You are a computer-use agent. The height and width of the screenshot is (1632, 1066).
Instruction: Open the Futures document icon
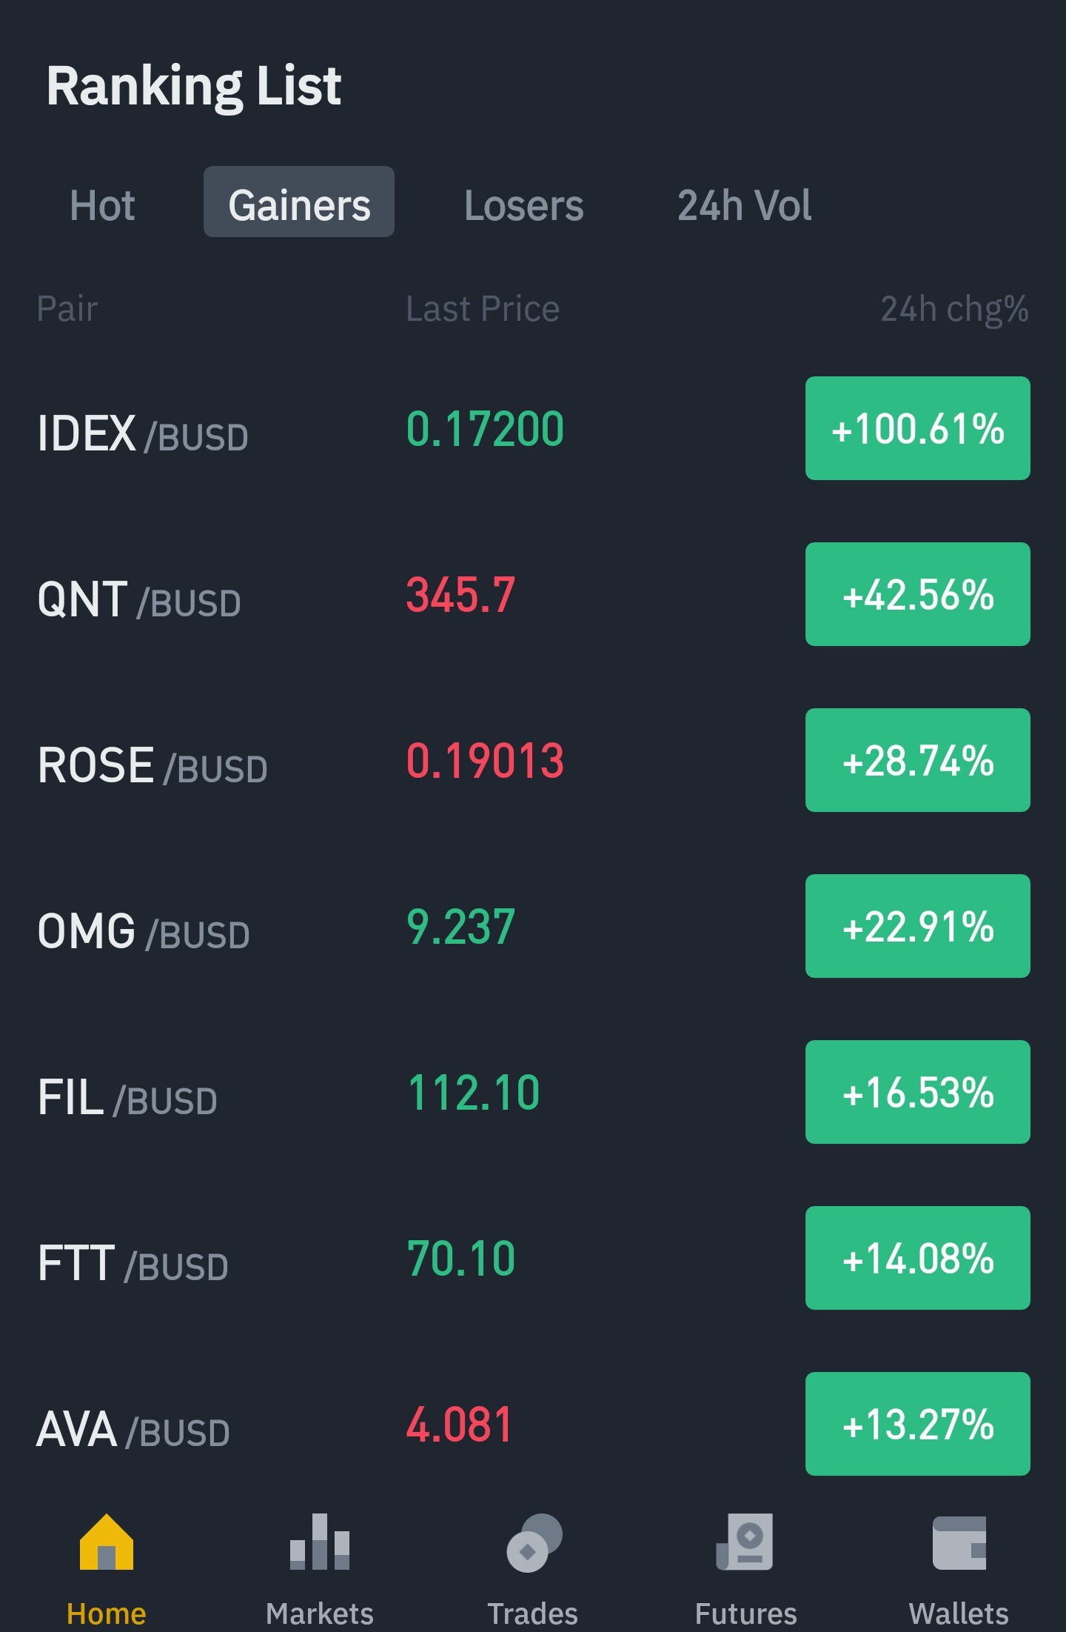745,1542
